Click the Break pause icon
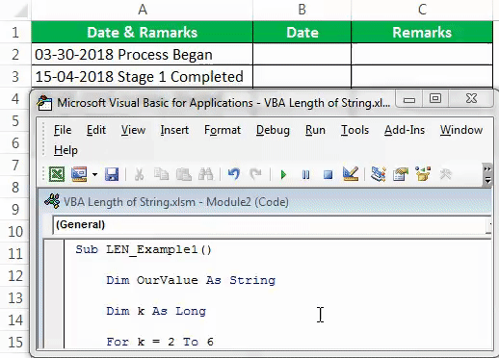Viewport: 499px width, 358px height. pyautogui.click(x=305, y=175)
